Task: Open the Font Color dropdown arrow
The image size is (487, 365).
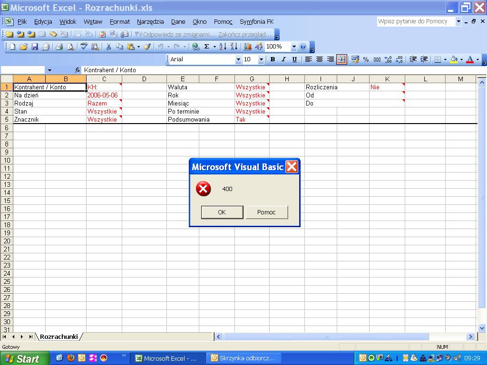Action: pos(477,59)
